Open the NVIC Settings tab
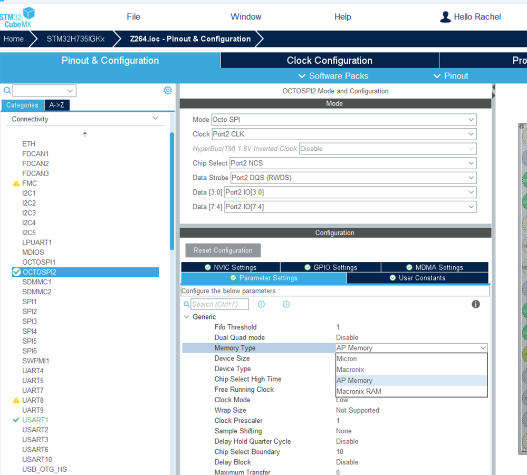This screenshot has height=475, width=527. pyautogui.click(x=231, y=267)
